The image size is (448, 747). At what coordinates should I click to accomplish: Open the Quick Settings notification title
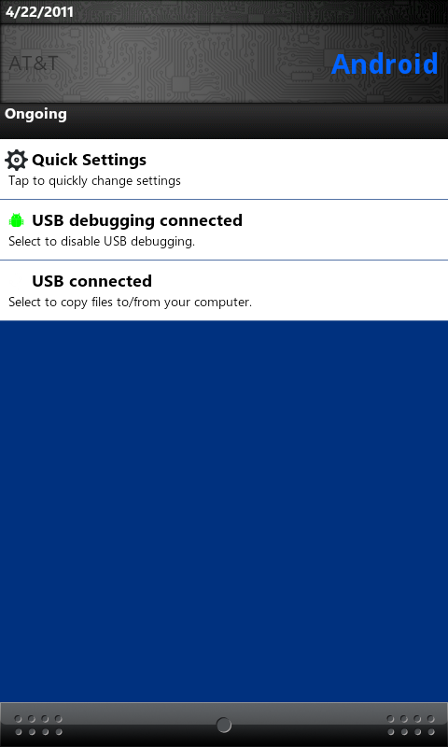point(89,160)
